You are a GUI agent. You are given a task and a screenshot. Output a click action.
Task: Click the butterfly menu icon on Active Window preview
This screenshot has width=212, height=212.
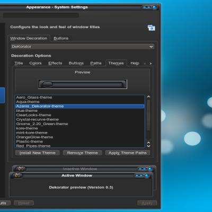tap(18, 175)
